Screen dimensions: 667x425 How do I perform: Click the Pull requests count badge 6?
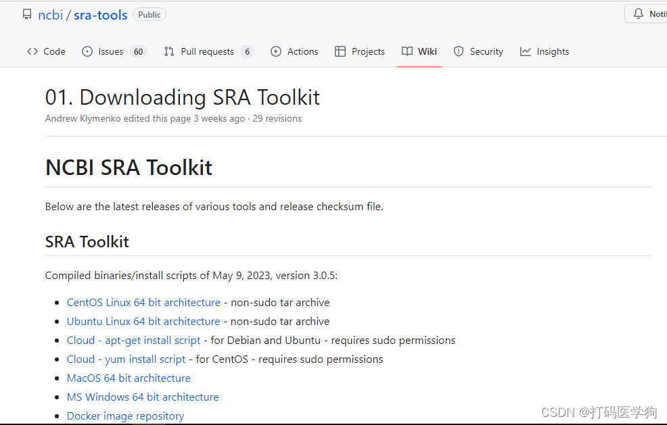[x=247, y=51]
